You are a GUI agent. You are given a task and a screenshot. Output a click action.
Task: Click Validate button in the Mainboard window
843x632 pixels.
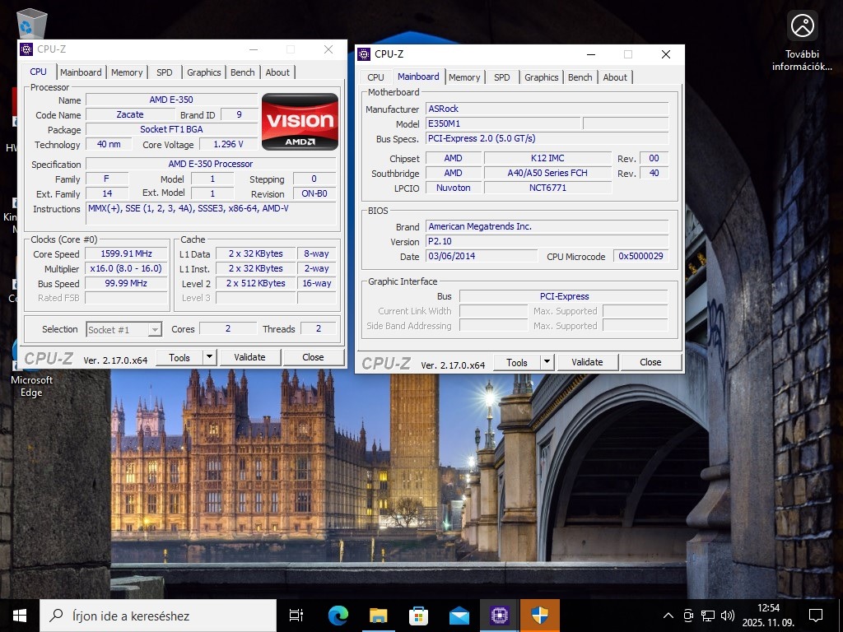coord(587,362)
